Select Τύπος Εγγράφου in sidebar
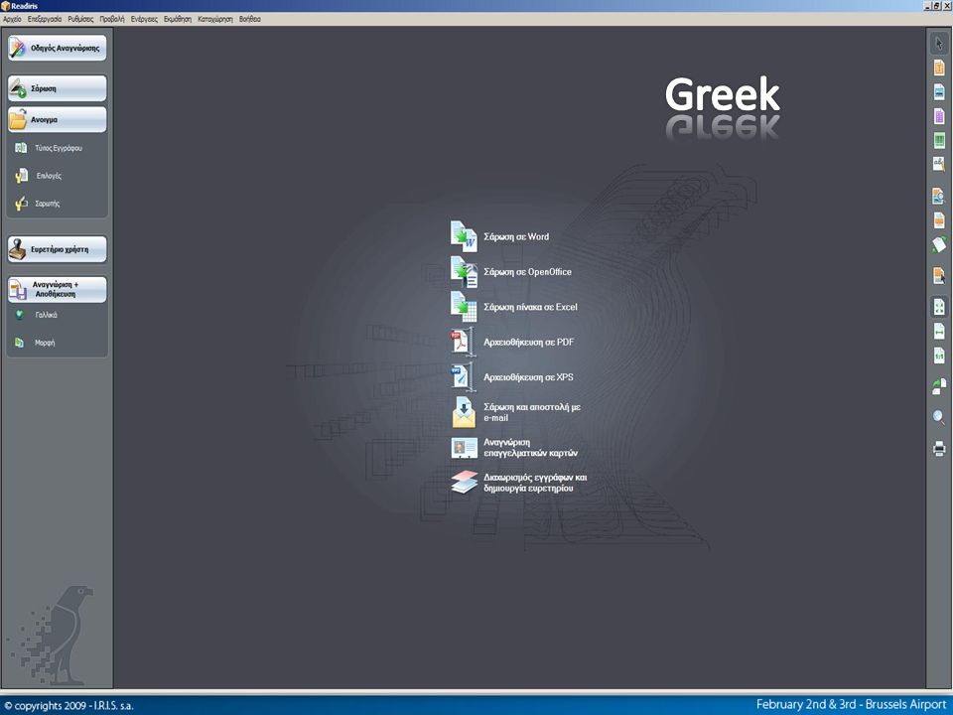This screenshot has width=953, height=715. click(49, 148)
